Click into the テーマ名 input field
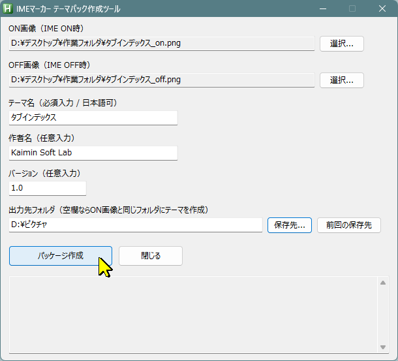Viewport: 398px width, 361px height. [x=93, y=118]
